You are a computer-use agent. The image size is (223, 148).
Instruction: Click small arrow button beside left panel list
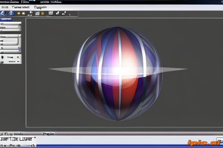click(20, 36)
